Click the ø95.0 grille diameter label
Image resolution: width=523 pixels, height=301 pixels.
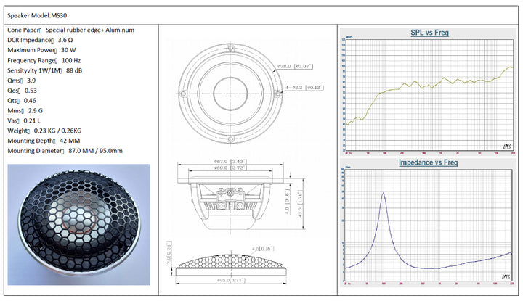click(227, 278)
